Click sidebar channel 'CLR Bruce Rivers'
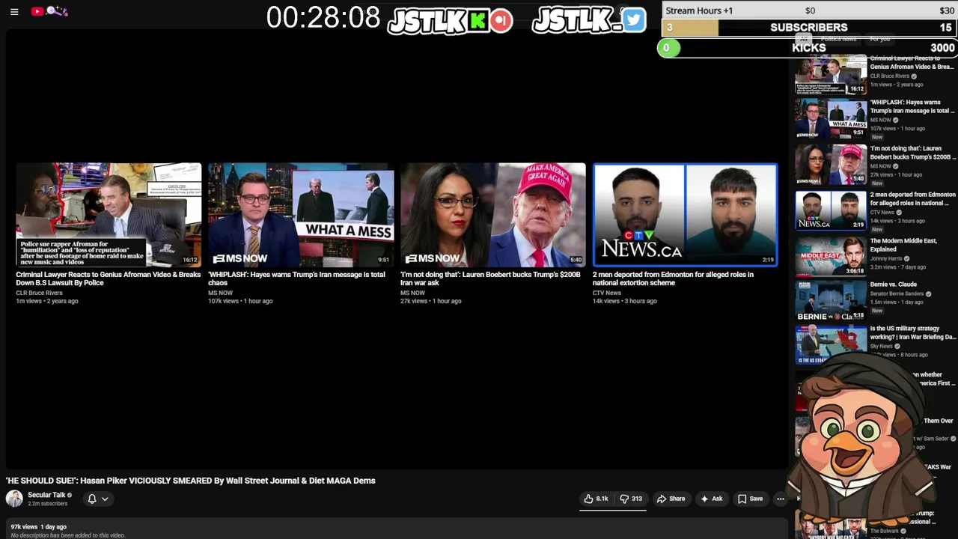Viewport: 958px width, 539px height. click(889, 76)
